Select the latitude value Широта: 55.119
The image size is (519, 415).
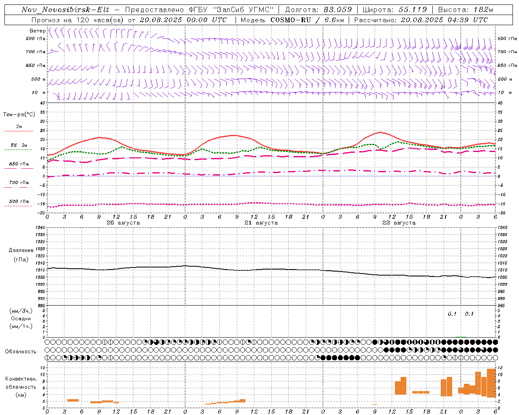(x=395, y=10)
